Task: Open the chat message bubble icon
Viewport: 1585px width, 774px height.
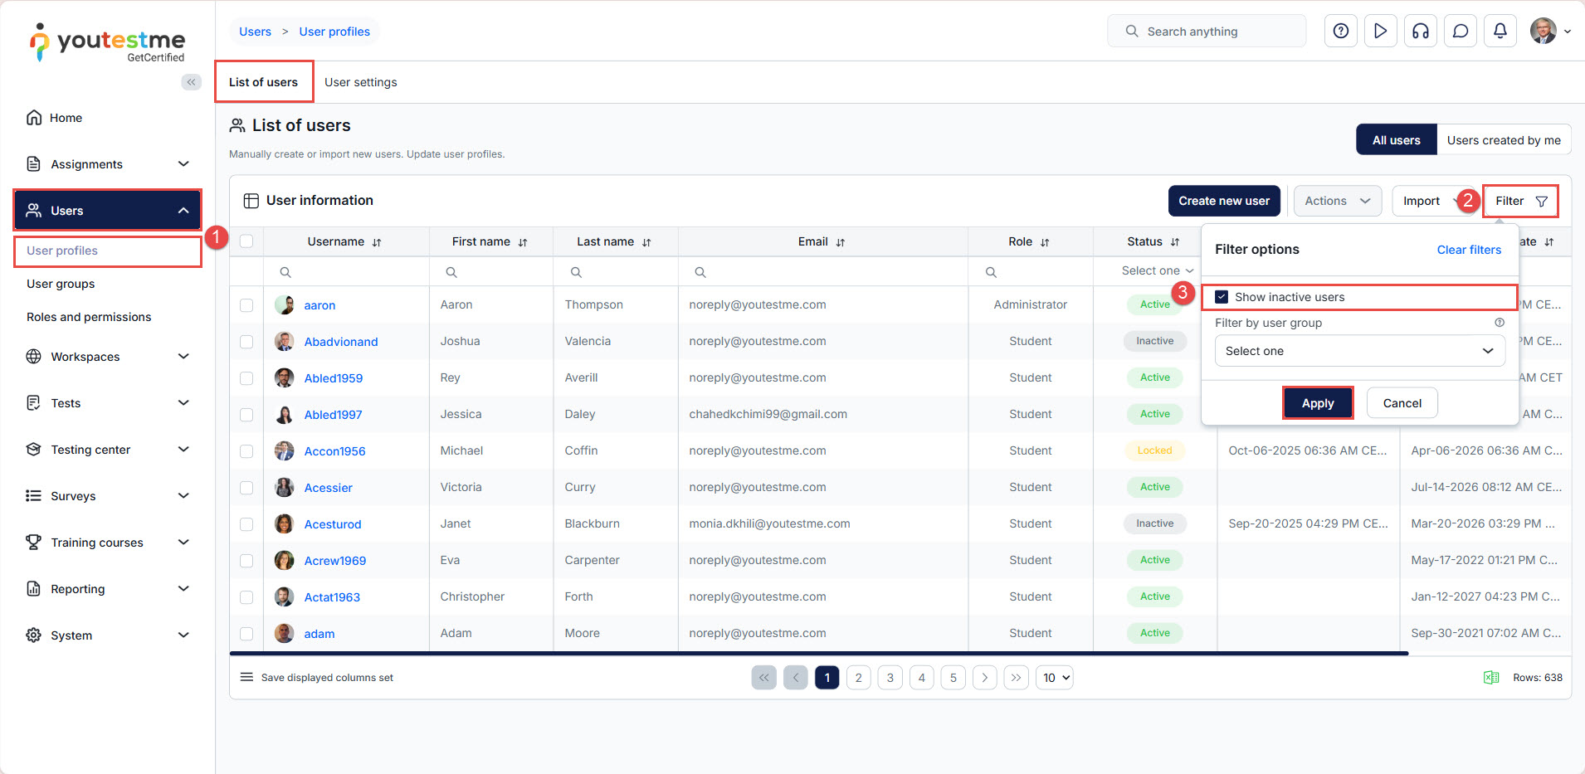Action: [x=1460, y=32]
